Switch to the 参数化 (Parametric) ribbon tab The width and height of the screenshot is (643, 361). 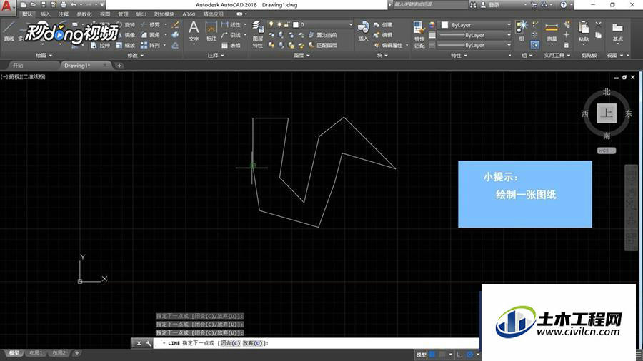coord(84,14)
